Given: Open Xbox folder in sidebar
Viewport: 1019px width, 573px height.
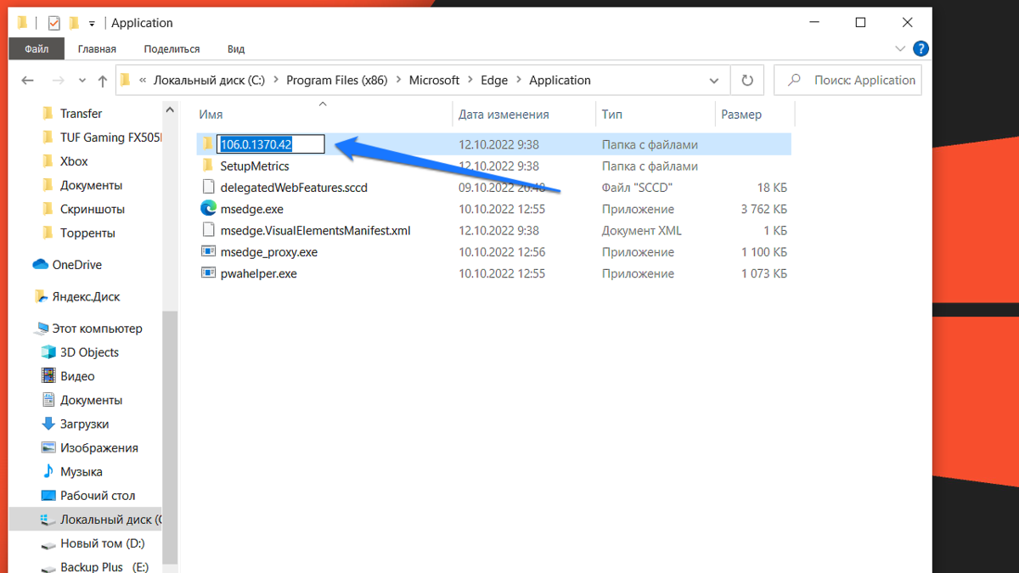Looking at the screenshot, I should 74,161.
